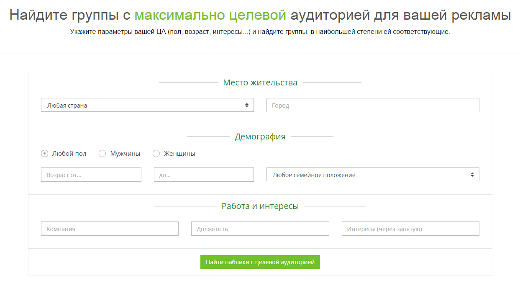The height and width of the screenshot is (291, 520).
Task: Click the 'Интересы (через запятую)' field
Action: [x=410, y=229]
